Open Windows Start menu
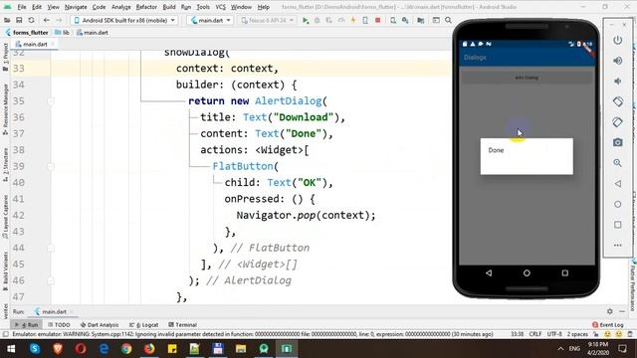The image size is (637, 358). tap(11, 349)
